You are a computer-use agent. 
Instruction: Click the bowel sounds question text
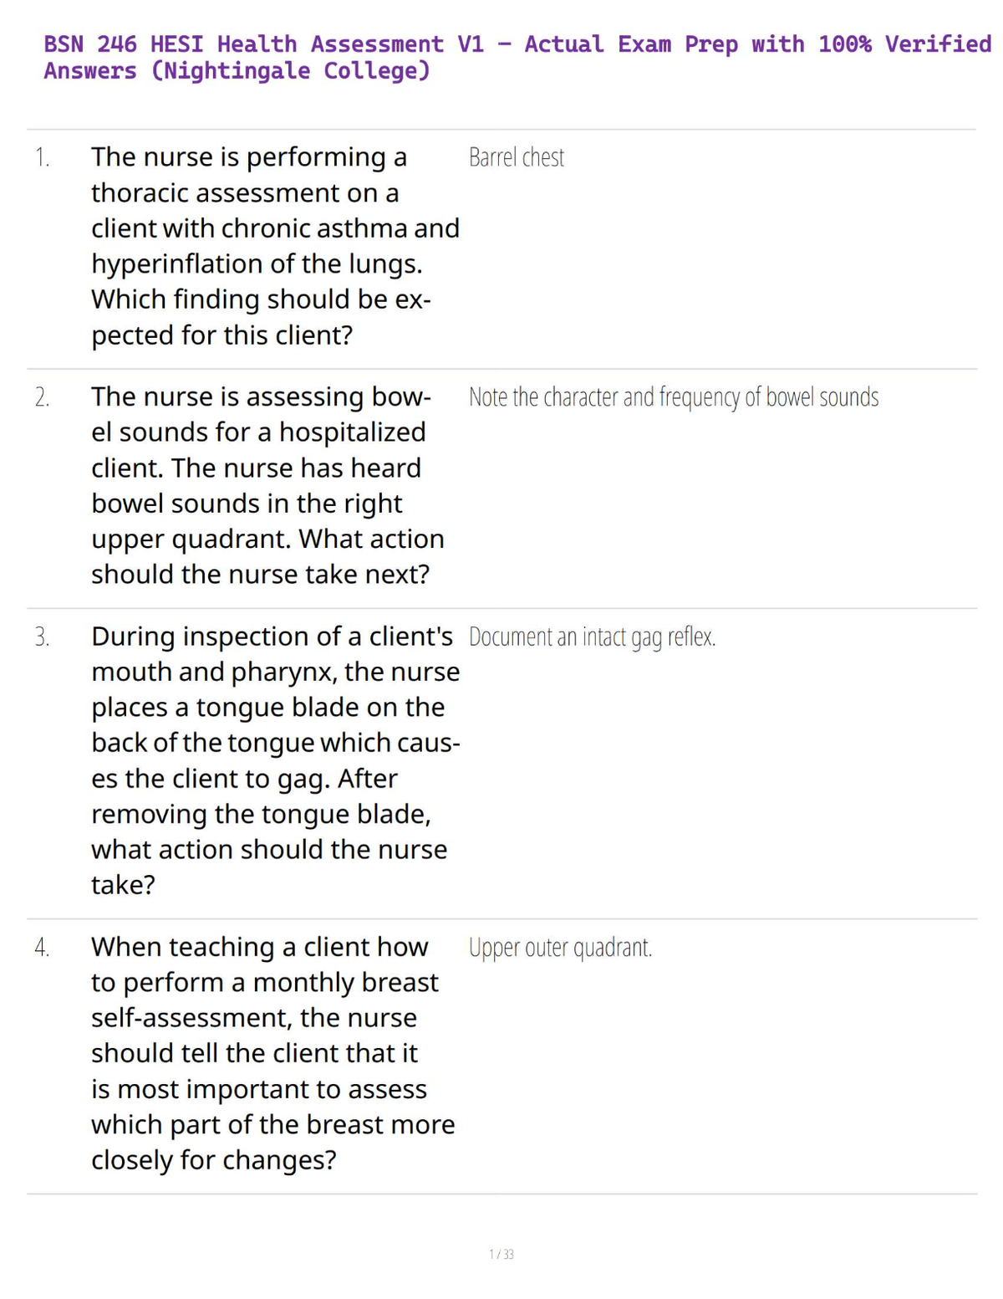coord(267,485)
